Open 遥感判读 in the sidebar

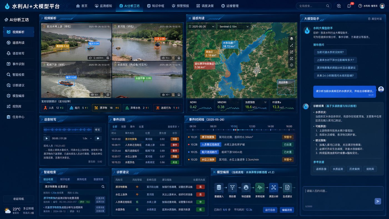click(x=19, y=43)
